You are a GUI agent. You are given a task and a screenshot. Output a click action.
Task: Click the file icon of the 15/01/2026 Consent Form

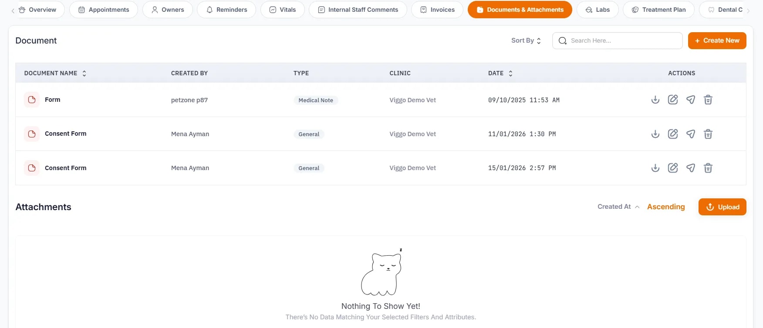32,168
